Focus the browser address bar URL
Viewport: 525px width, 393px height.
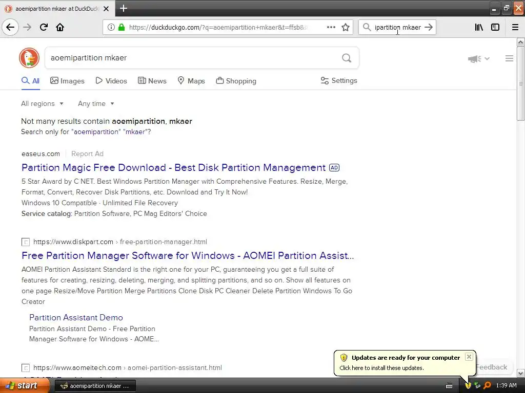pyautogui.click(x=218, y=27)
